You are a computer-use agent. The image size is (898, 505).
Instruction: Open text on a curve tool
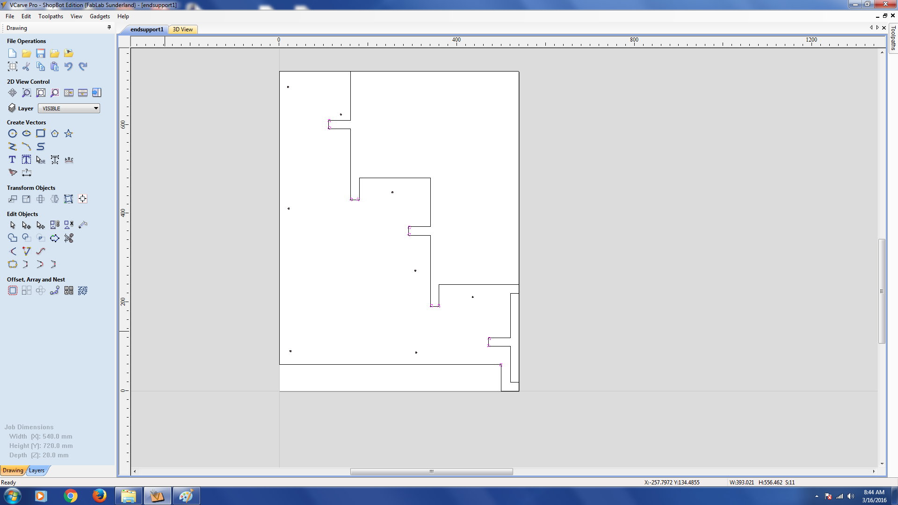click(x=69, y=159)
